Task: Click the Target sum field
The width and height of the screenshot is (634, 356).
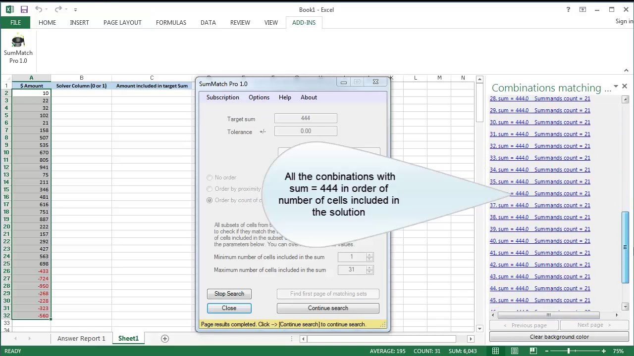Action: 306,118
